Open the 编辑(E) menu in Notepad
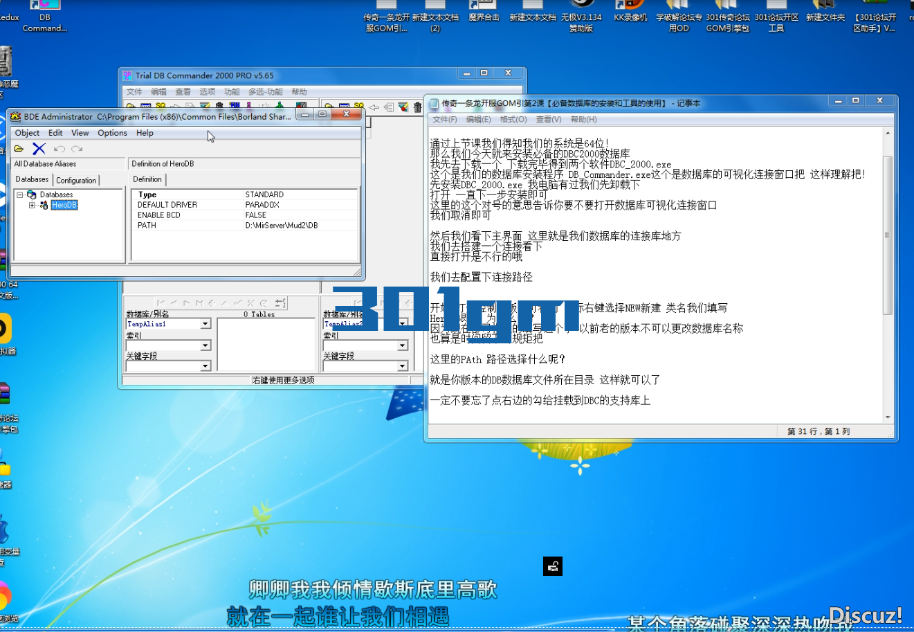Image resolution: width=914 pixels, height=632 pixels. point(478,120)
